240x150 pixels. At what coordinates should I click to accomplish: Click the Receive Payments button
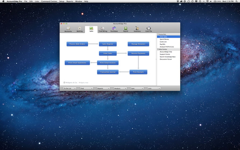[x=138, y=53]
